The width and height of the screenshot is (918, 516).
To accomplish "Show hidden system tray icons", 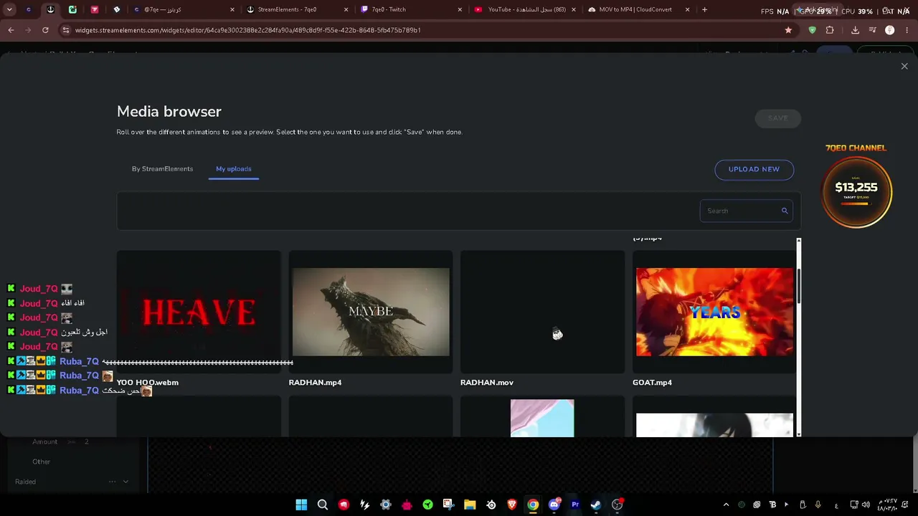I will click(726, 505).
